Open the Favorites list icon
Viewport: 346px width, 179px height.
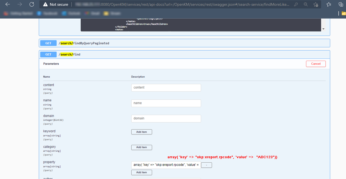329,4
